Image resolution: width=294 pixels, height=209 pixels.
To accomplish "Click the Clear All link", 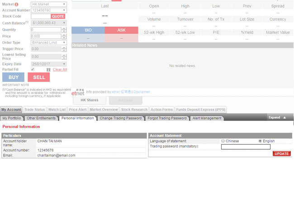I will [x=60, y=70].
